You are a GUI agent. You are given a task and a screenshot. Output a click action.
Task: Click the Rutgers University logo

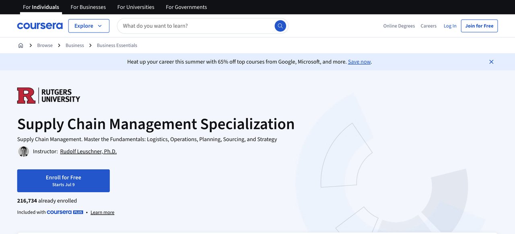(49, 96)
